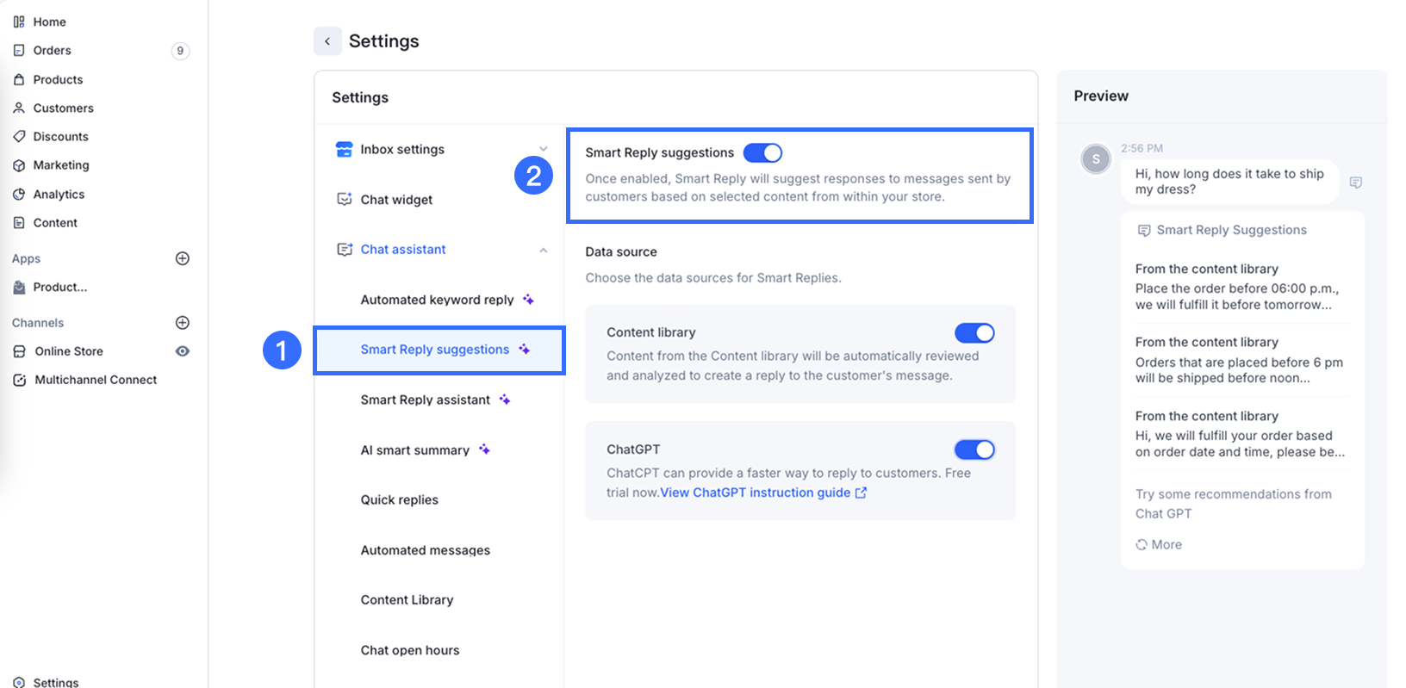Select Automated keyword reply menu item
The image size is (1406, 688).
coord(437,300)
